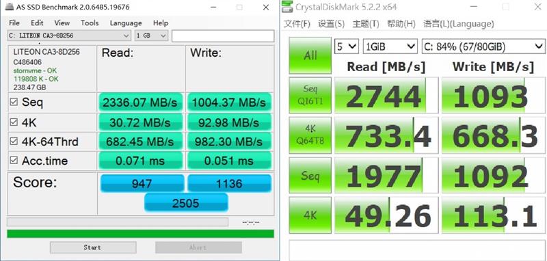Change the test count dropdown showing 5
Image resolution: width=547 pixels, height=261 pixels.
click(347, 46)
